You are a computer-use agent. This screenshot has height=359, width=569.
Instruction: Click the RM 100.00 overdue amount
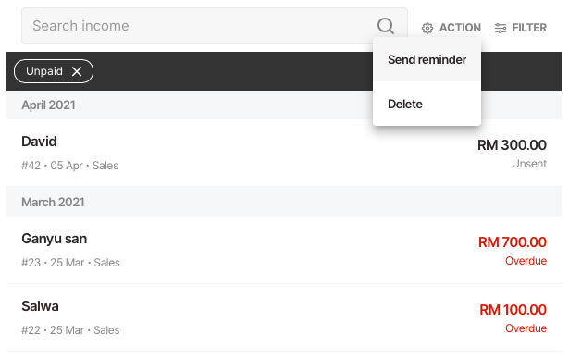[x=513, y=310]
